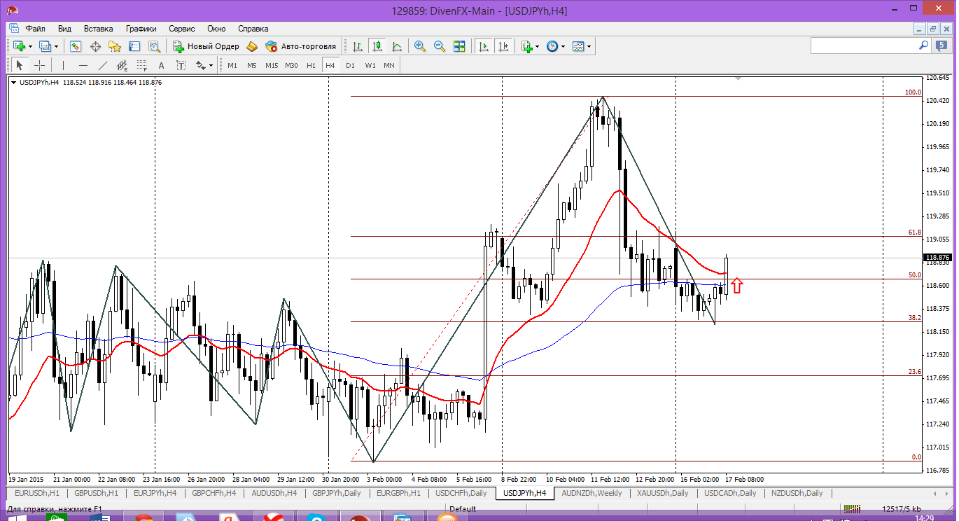Open the arrows objects icon
959x521 pixels.
click(x=201, y=65)
